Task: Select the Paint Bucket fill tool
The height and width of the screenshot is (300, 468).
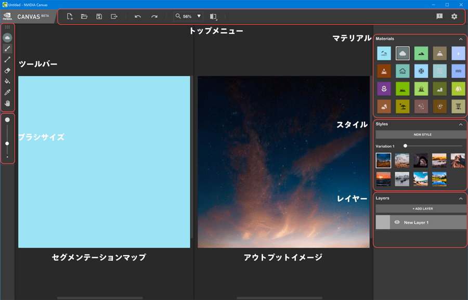Action: (7, 81)
